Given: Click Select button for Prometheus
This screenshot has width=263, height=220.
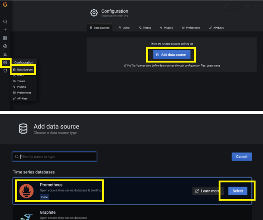Looking at the screenshot, I should 238,191.
